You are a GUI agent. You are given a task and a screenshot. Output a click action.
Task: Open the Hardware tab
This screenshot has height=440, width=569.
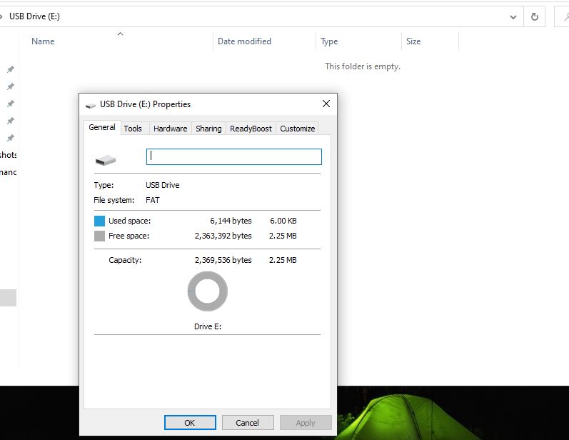(x=170, y=129)
